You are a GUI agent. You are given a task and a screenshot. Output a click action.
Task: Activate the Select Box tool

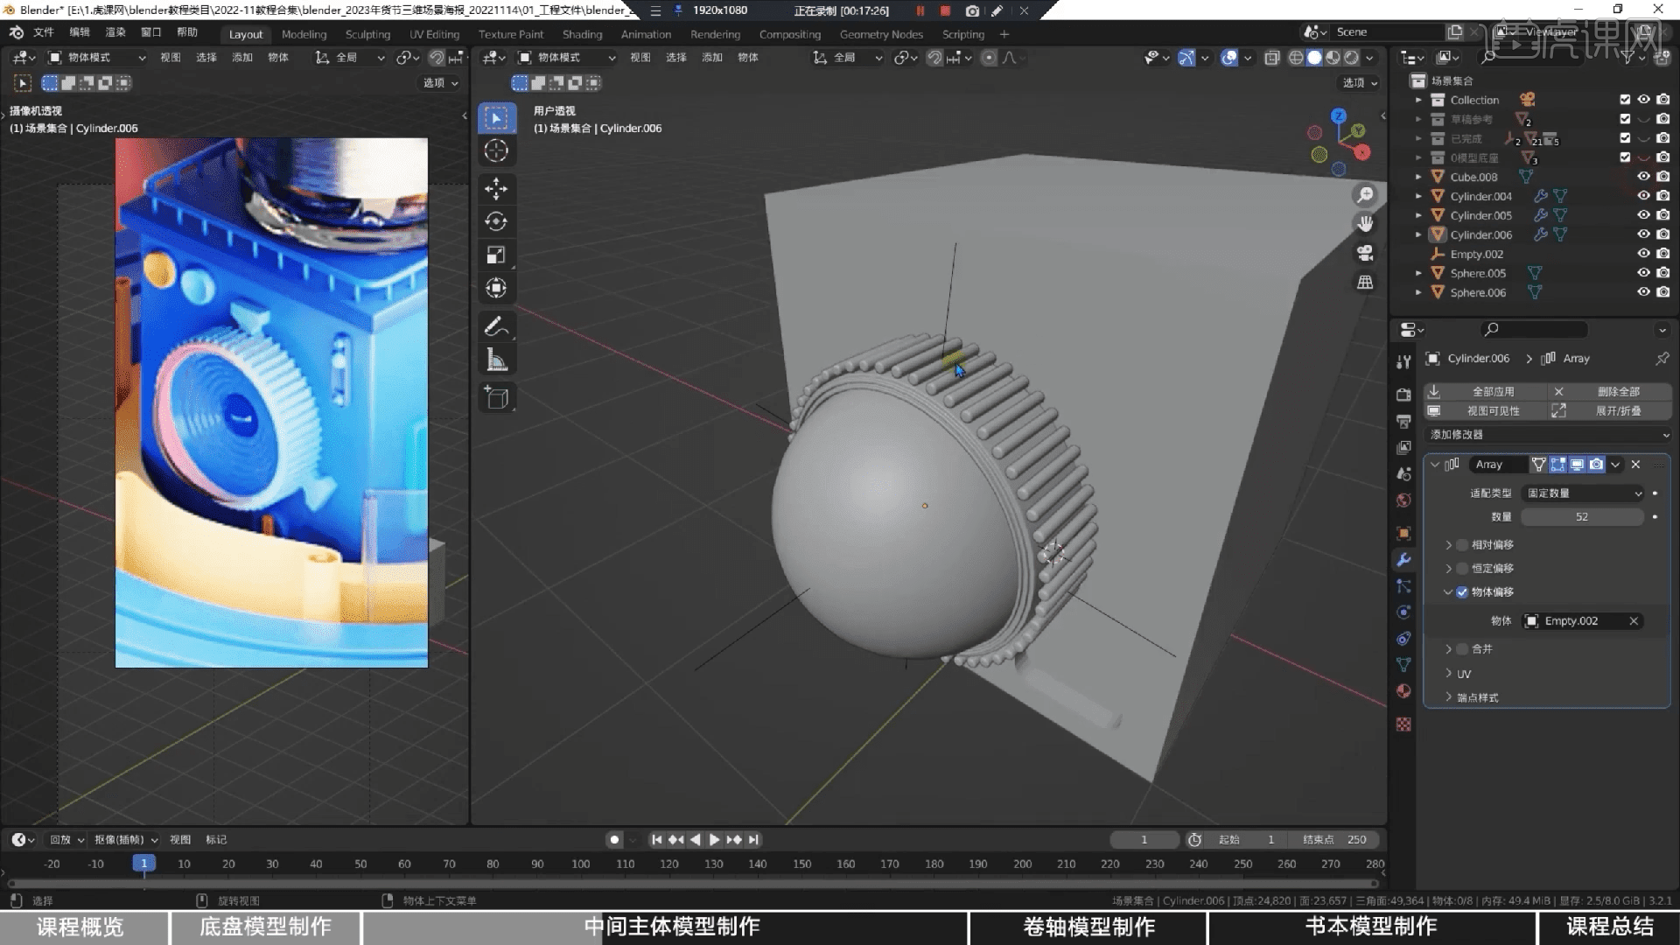tap(496, 117)
